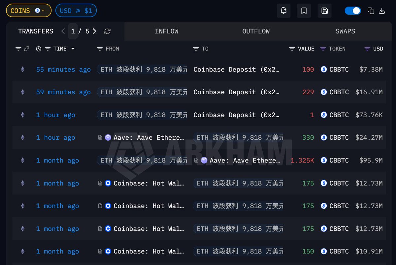This screenshot has width=396, height=265.
Task: Click the page number field showing 1
Action: click(73, 31)
